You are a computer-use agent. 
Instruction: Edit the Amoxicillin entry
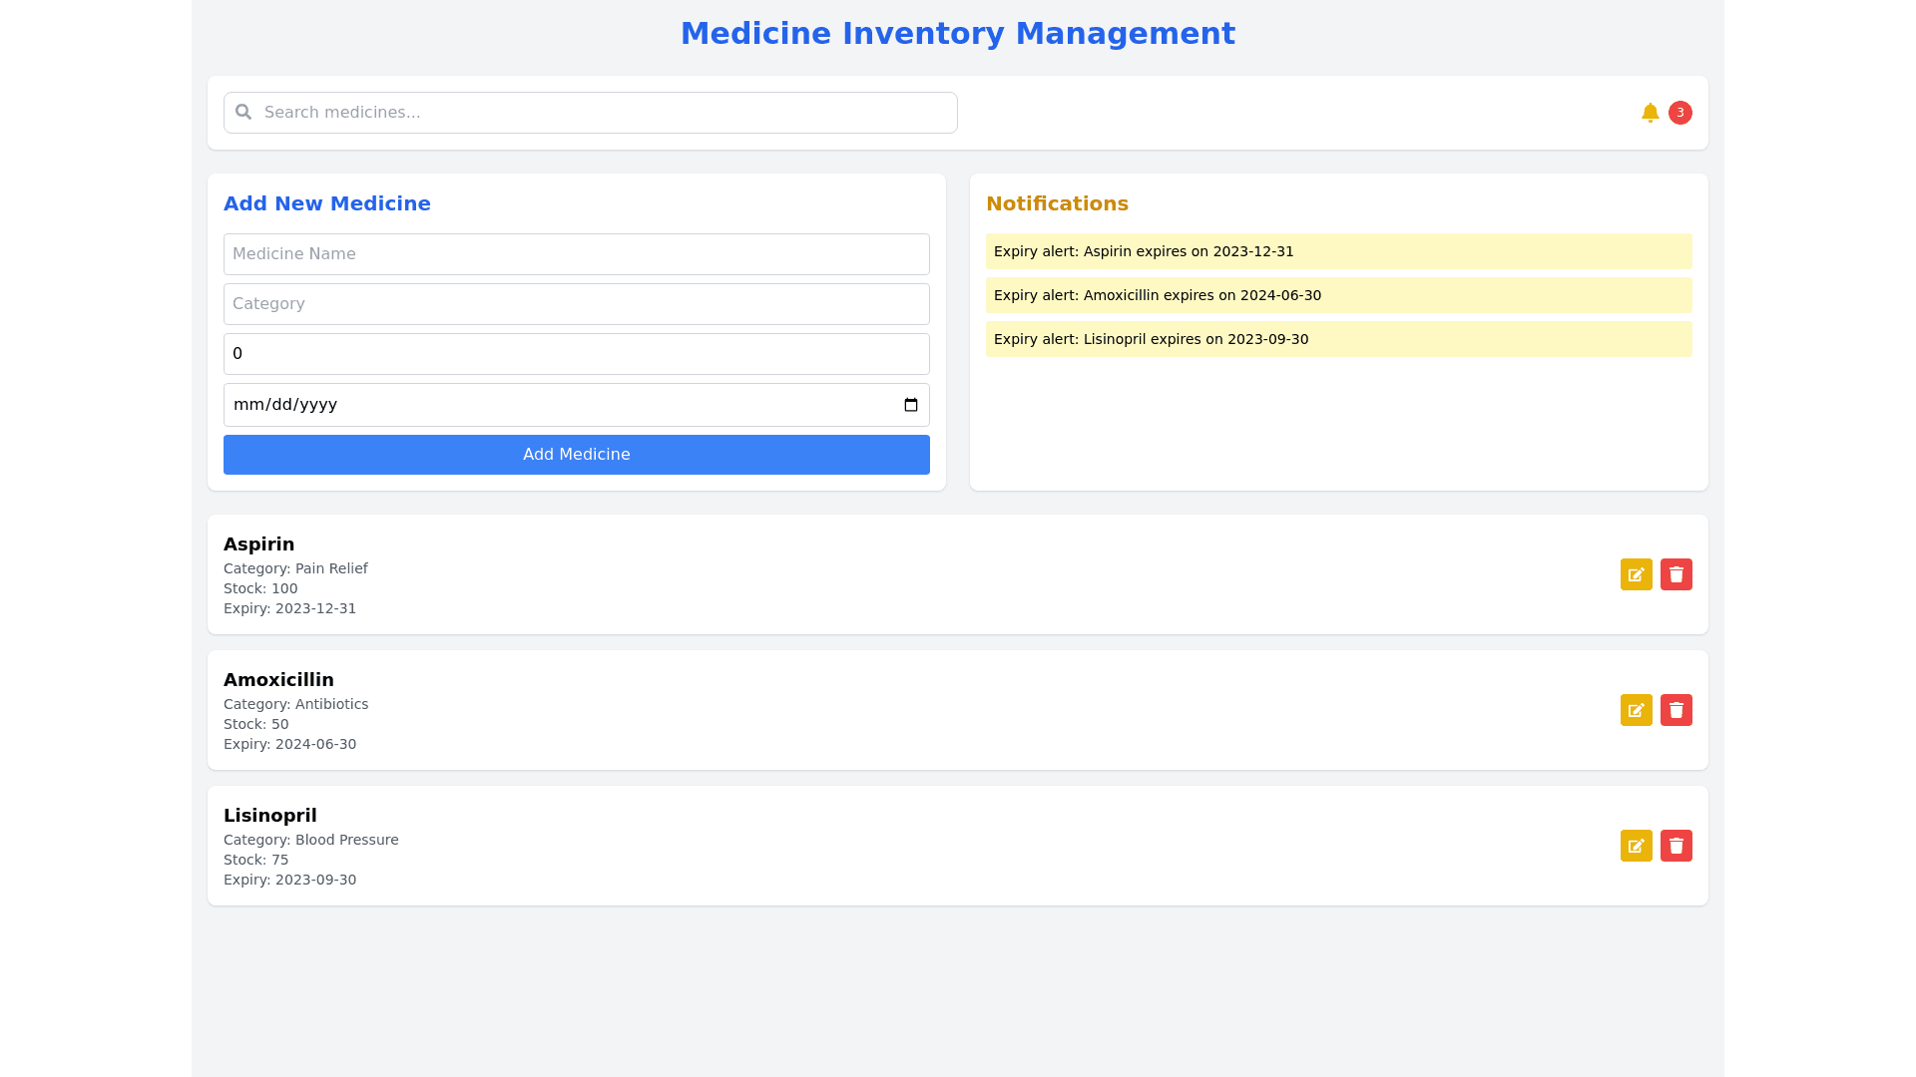point(1636,710)
